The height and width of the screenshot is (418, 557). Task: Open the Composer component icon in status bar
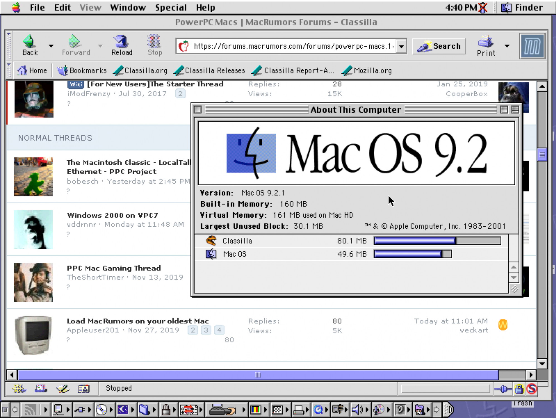tap(62, 388)
